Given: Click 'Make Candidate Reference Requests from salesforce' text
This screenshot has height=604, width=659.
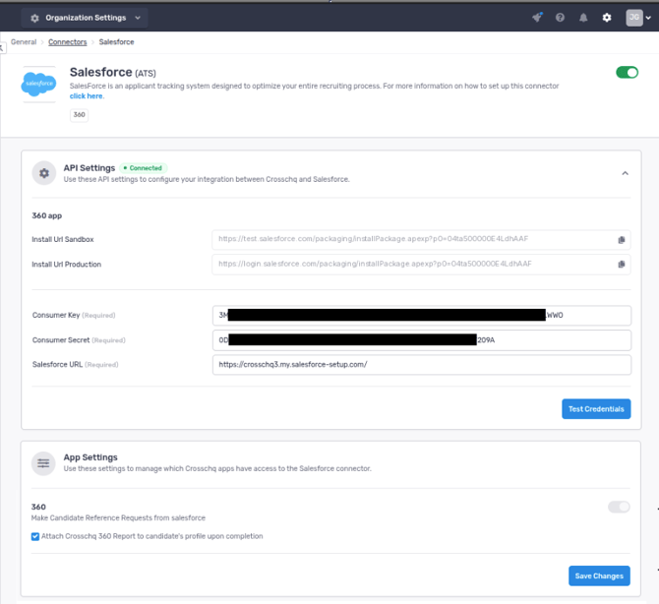Looking at the screenshot, I should 118,517.
